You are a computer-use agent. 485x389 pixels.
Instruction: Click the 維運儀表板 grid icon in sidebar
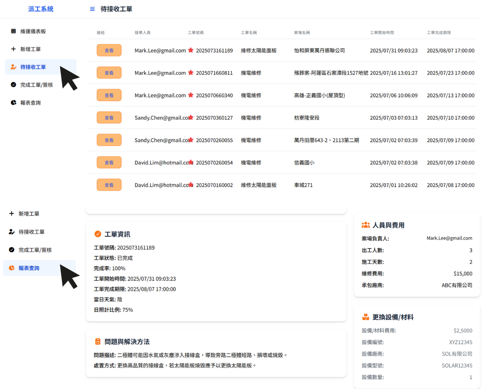click(14, 31)
